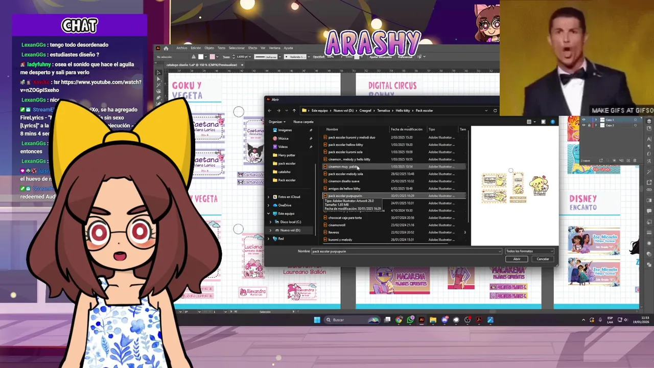Expand OneDrive in navigation tree
654x368 pixels.
coord(268,205)
